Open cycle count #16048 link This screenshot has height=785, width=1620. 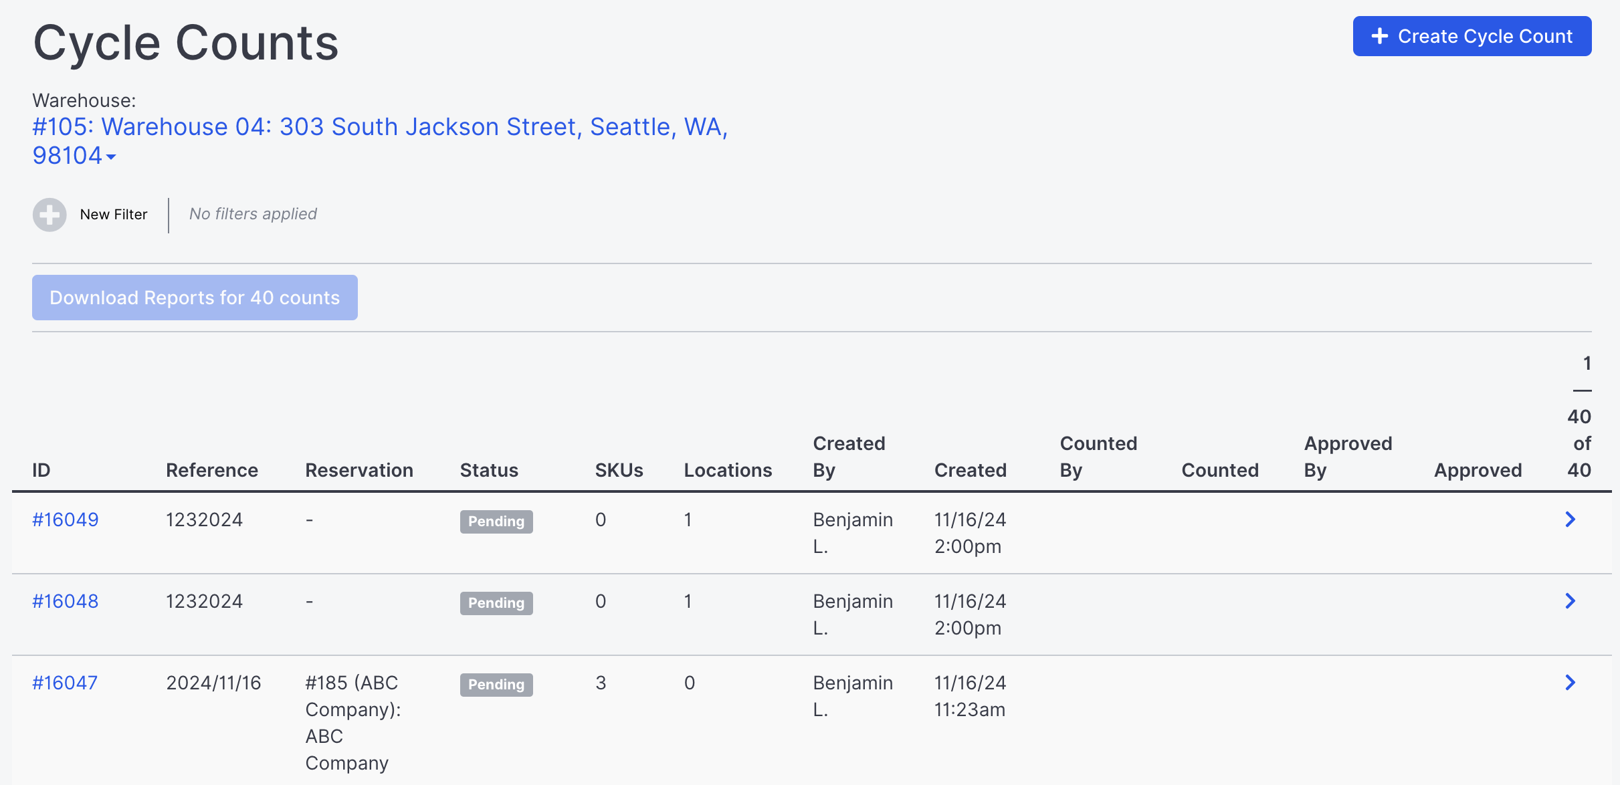pos(66,601)
